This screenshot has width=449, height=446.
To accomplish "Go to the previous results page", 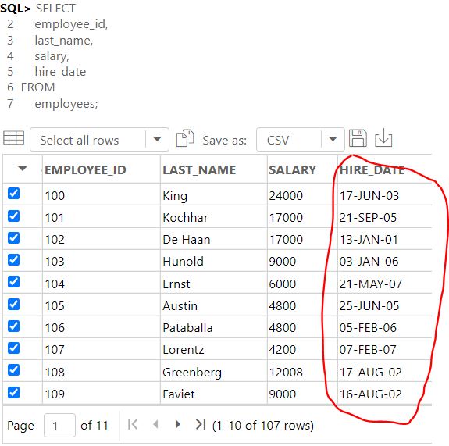I will coord(155,424).
